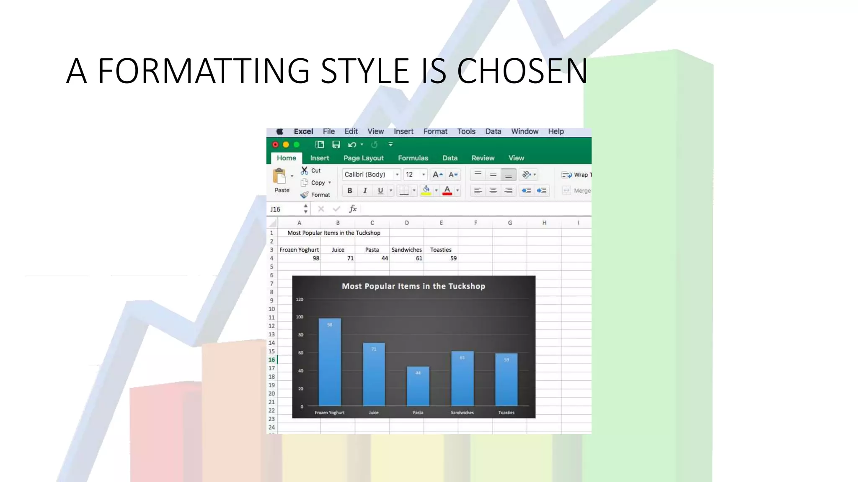This screenshot has width=858, height=482.
Task: Click the fx Insert Function icon
Action: [x=353, y=209]
